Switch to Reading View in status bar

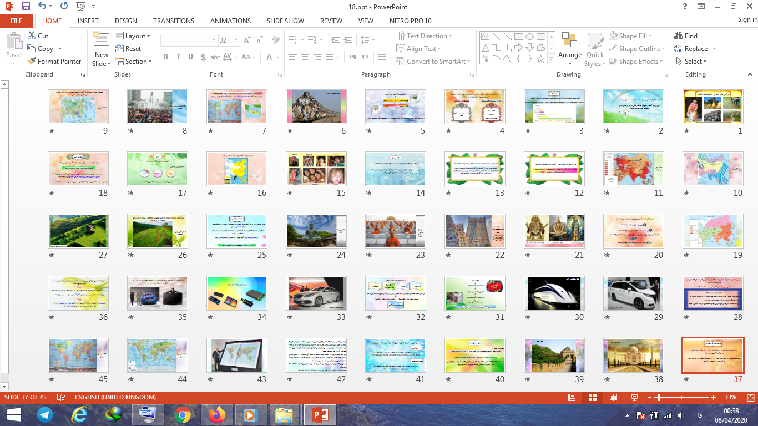point(613,397)
